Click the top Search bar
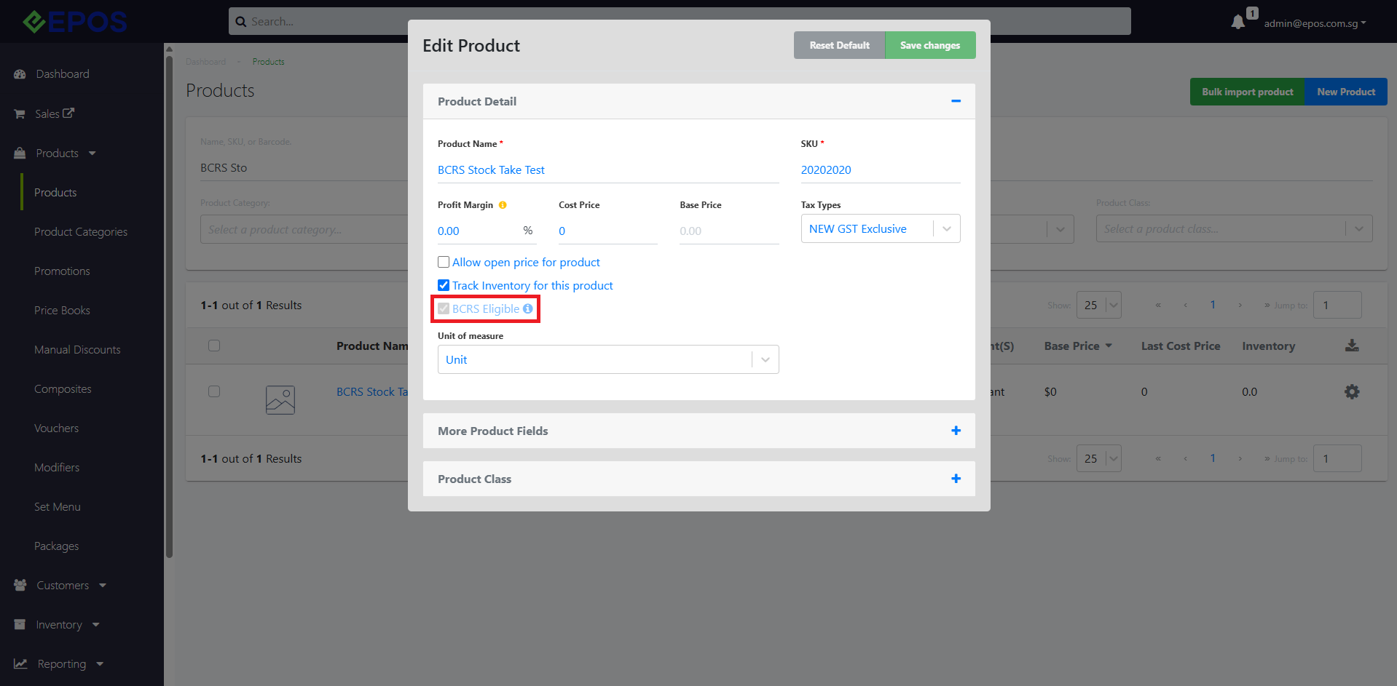Image resolution: width=1397 pixels, height=686 pixels. (x=680, y=21)
